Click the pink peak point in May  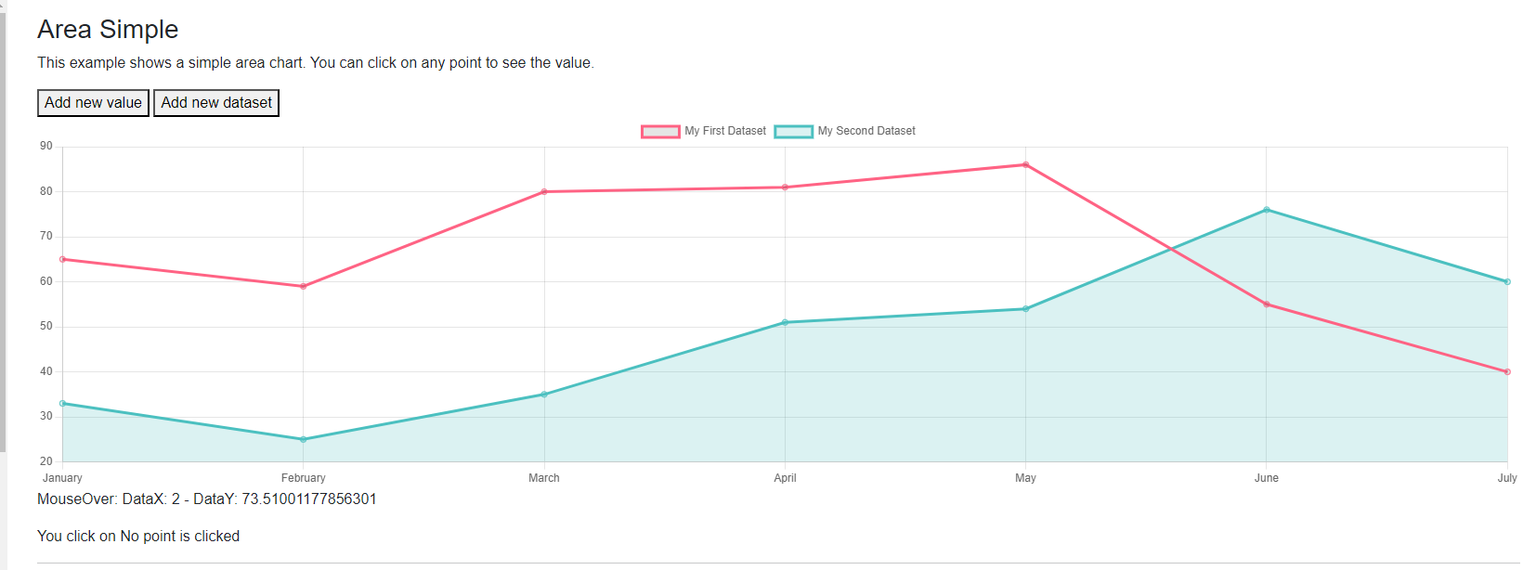(1025, 164)
